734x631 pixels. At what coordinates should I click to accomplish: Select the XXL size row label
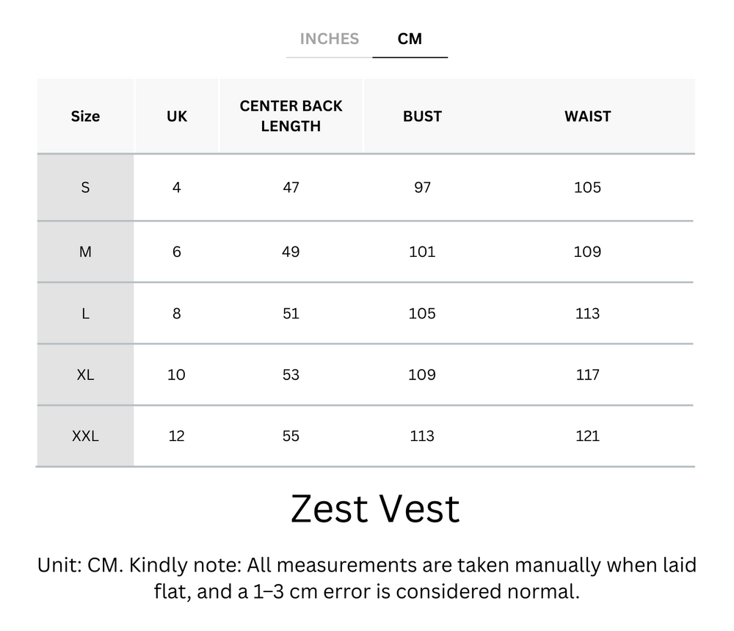(85, 436)
